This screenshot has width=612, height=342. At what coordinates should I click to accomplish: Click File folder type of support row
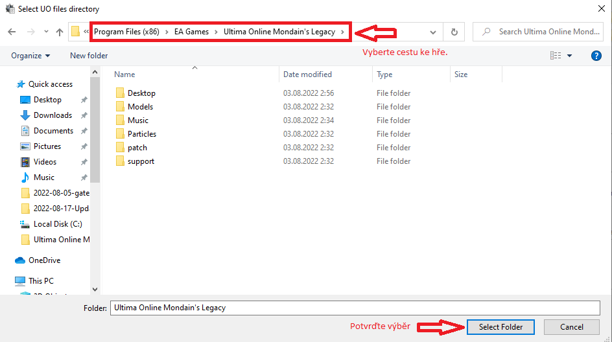394,161
